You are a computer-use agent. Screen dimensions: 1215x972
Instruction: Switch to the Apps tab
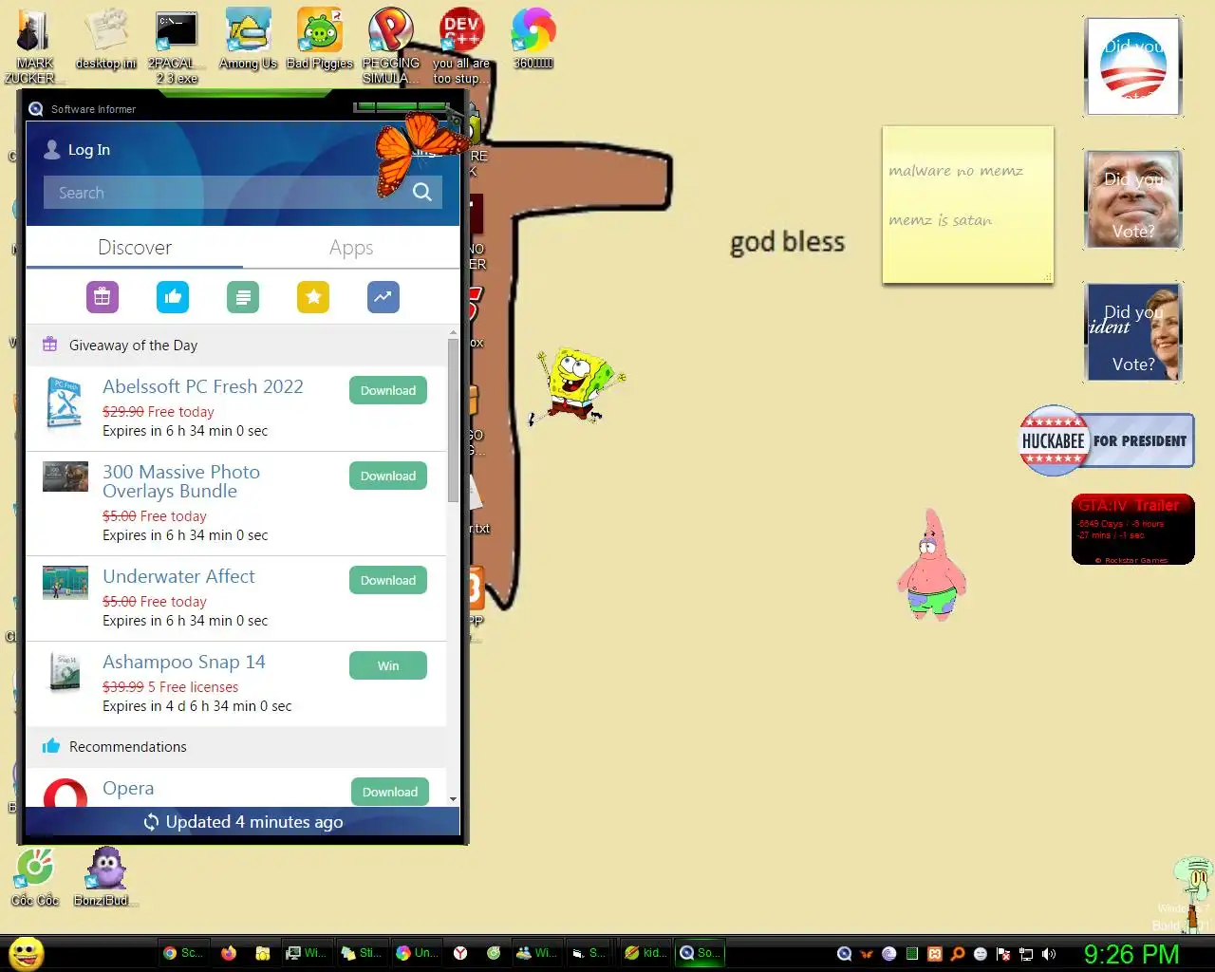coord(351,248)
